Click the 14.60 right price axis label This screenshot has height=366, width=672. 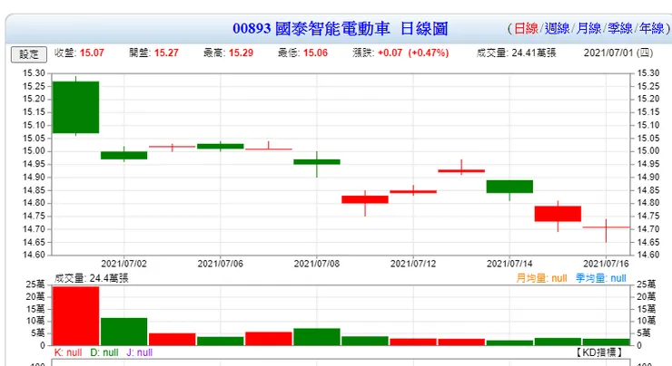click(648, 255)
